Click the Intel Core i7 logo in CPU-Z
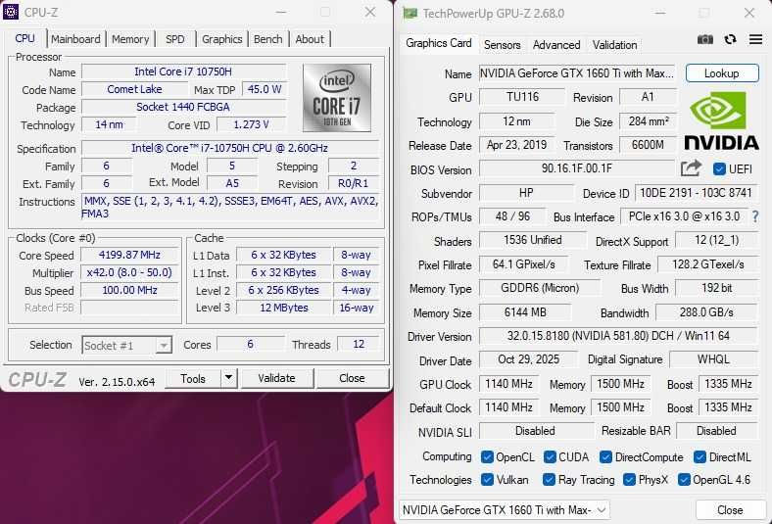This screenshot has width=772, height=524. 337,98
